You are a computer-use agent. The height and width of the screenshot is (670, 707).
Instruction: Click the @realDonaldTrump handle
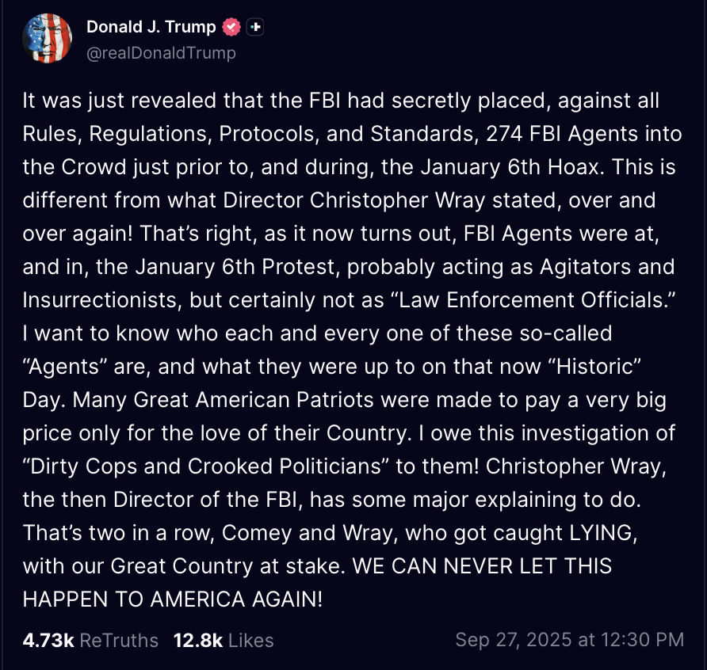[161, 53]
